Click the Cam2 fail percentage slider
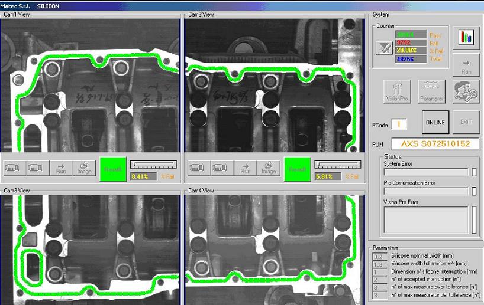The width and height of the screenshot is (484, 305). coord(337,164)
